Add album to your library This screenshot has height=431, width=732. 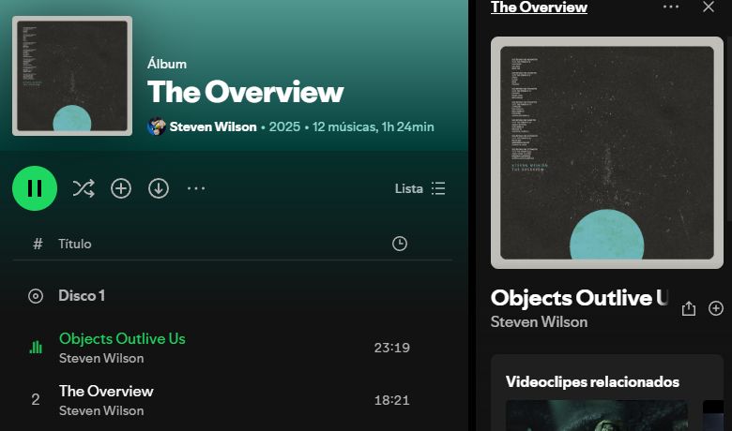click(121, 188)
